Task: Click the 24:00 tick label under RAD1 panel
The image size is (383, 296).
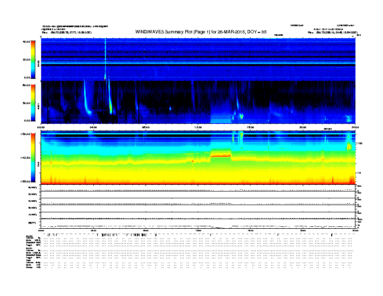Action: 355,127
